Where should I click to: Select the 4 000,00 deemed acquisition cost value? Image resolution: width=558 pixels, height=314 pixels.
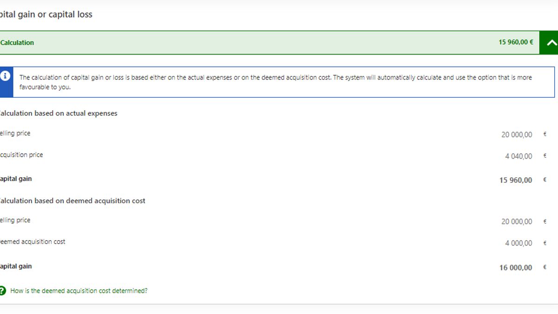(x=518, y=243)
